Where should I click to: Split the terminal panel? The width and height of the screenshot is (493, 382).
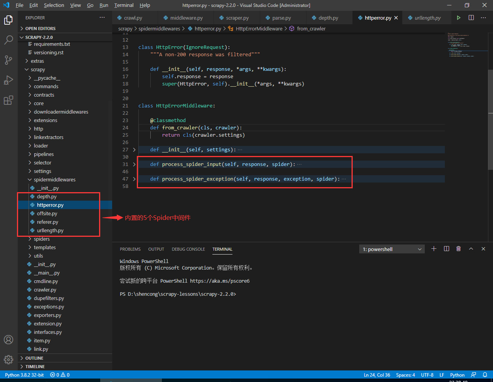tap(446, 249)
